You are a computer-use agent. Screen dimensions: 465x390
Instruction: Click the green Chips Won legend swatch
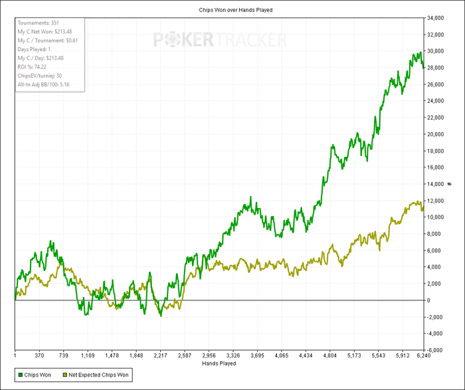point(21,375)
